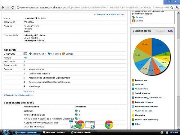Click Set alert in sidebar box
Viewport: 180px width, 135px height.
coord(139,17)
